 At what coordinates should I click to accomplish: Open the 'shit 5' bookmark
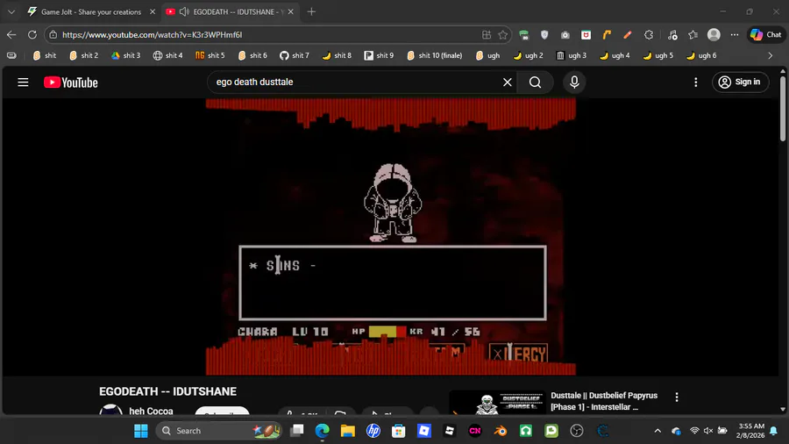[x=210, y=55]
